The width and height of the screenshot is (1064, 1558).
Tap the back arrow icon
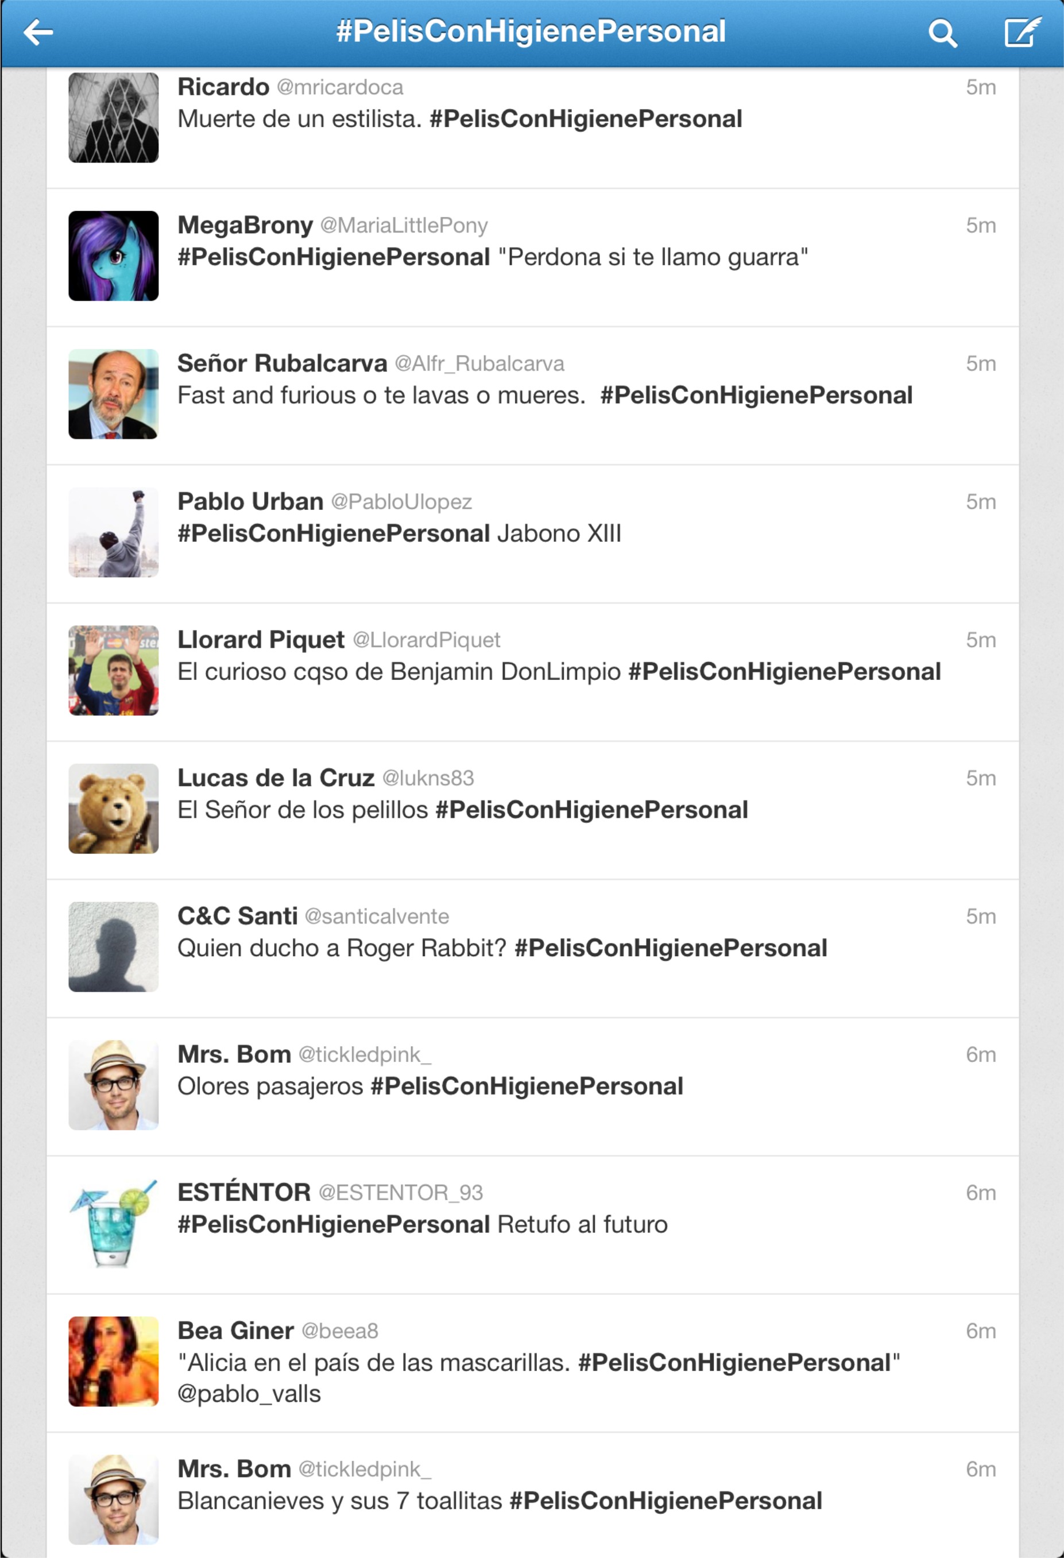tap(38, 32)
